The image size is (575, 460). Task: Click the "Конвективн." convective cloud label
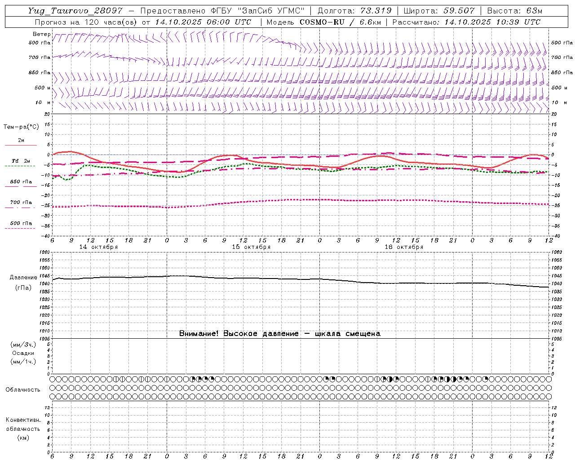click(23, 420)
